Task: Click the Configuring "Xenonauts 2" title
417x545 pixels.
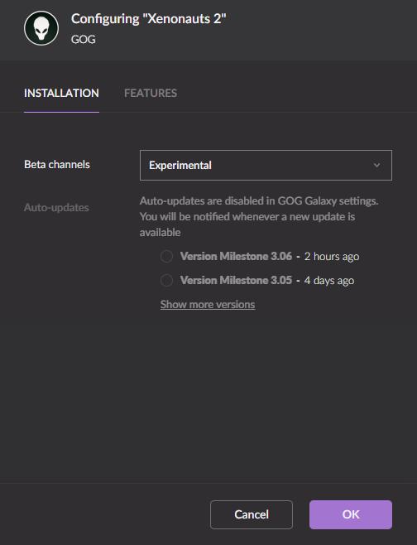Action: [149, 19]
